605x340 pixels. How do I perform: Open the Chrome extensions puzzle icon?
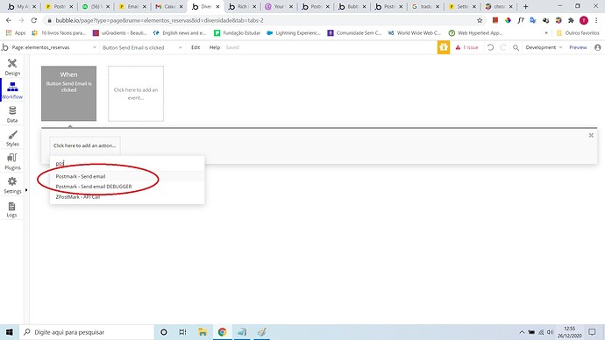pyautogui.click(x=571, y=20)
